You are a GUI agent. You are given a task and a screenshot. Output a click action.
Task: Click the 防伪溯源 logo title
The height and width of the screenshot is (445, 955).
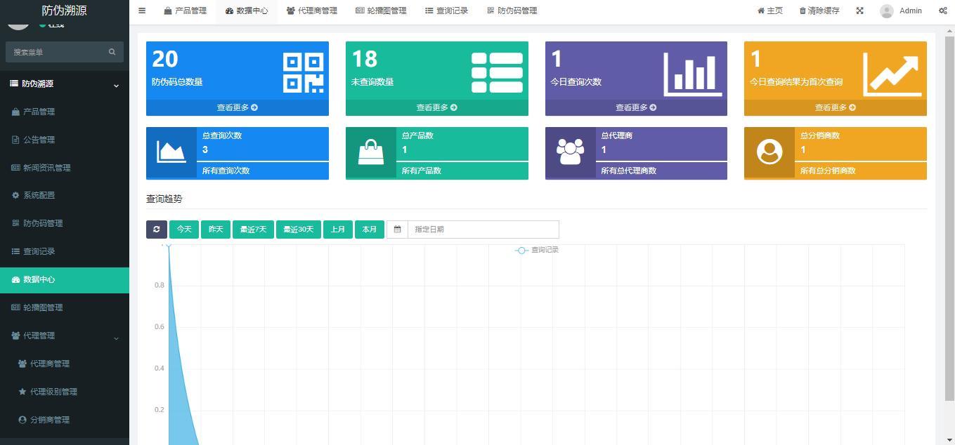point(64,10)
